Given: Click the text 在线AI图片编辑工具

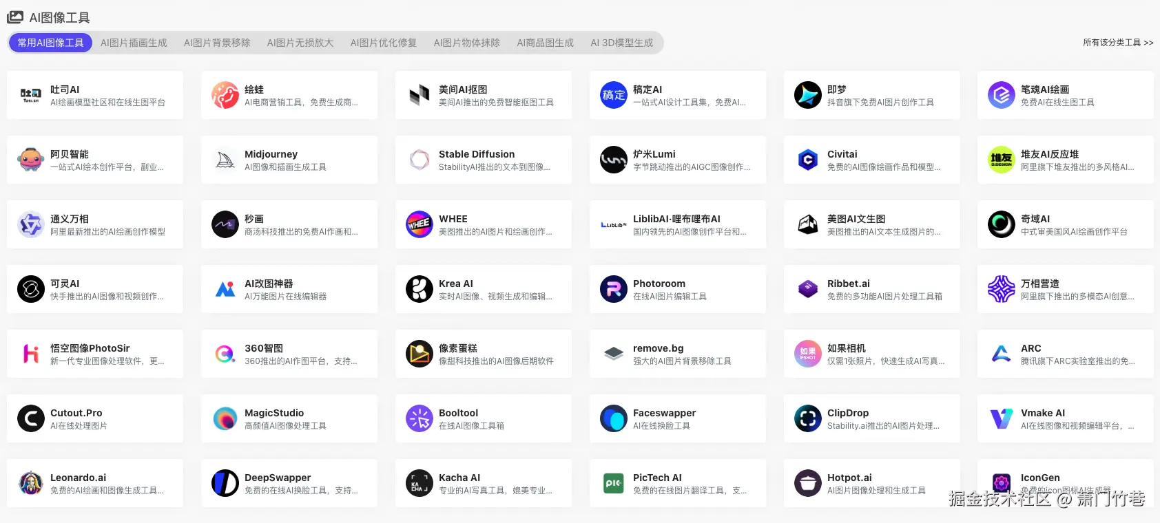Looking at the screenshot, I should click(670, 297).
